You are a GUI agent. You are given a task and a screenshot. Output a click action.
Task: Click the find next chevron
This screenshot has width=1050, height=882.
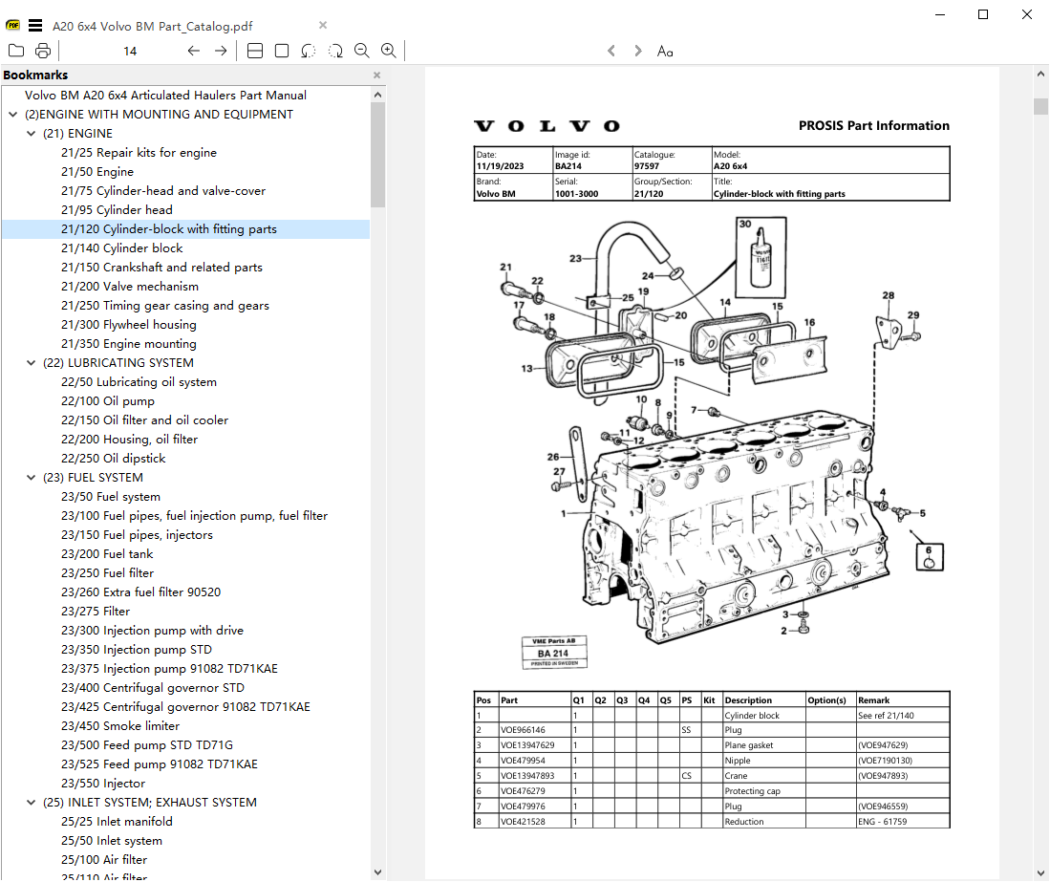pos(637,51)
